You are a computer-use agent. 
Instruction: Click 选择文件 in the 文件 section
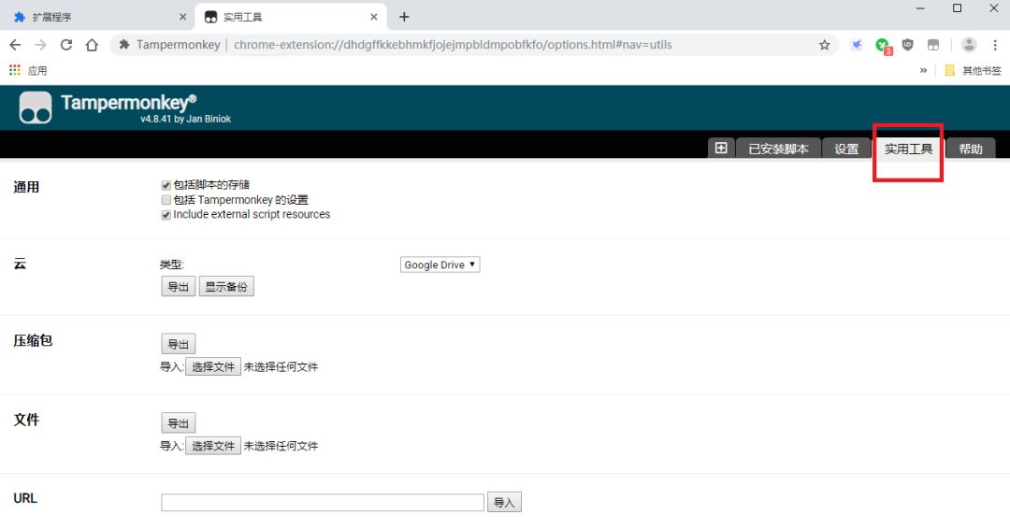pyautogui.click(x=213, y=446)
